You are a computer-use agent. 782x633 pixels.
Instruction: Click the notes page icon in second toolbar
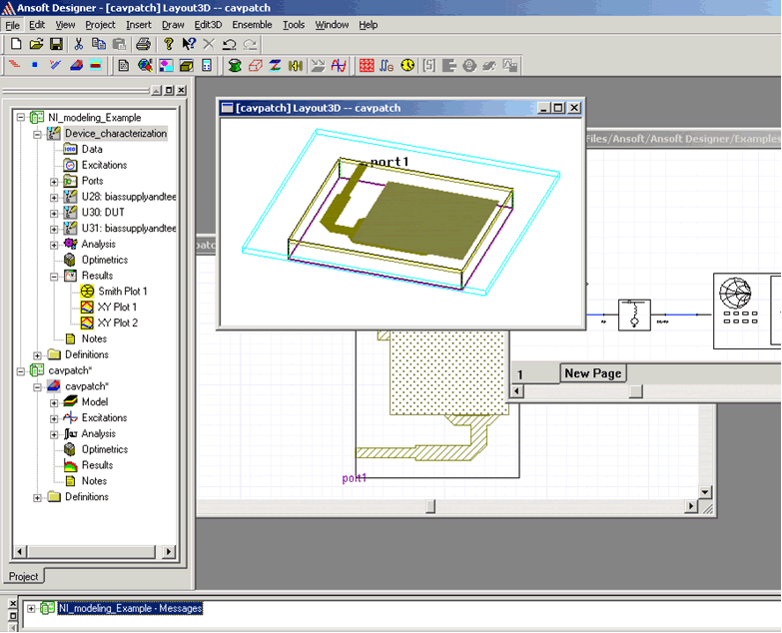[124, 65]
